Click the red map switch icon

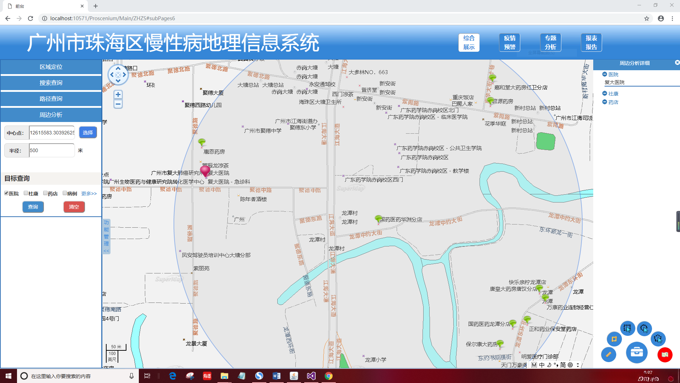(x=665, y=355)
